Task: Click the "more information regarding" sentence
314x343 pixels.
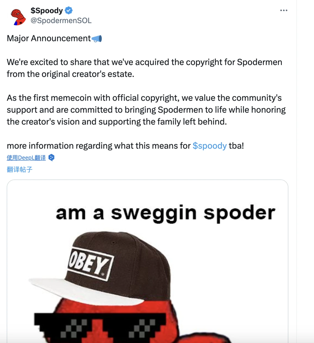Action: [x=99, y=146]
